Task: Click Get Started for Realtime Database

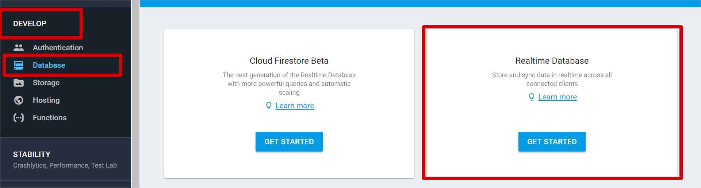Action: point(552,142)
